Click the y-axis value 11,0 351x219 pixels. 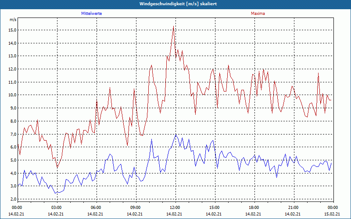[x=13, y=82]
